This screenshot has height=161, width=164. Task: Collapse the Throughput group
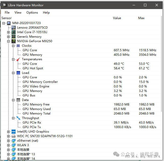click(13, 118)
